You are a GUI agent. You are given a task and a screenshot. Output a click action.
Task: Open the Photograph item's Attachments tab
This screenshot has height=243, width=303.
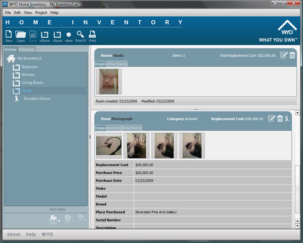(x=132, y=128)
